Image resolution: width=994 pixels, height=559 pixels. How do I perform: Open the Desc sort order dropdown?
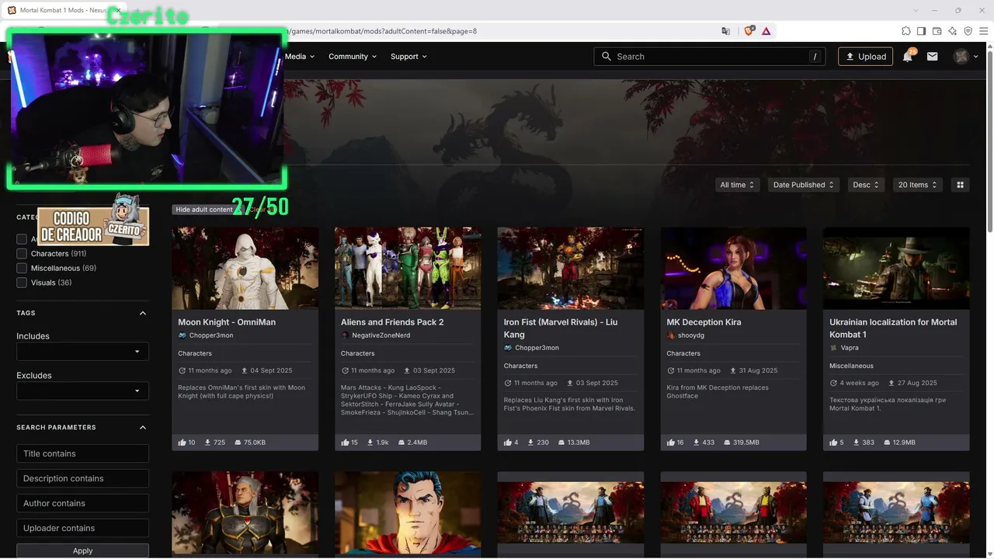(x=866, y=185)
